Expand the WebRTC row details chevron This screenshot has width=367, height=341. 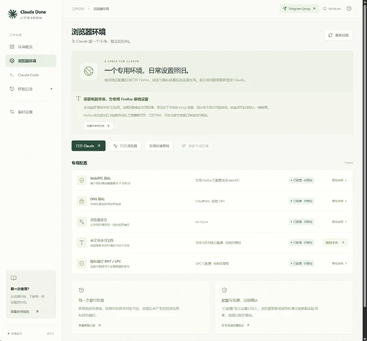point(339,180)
